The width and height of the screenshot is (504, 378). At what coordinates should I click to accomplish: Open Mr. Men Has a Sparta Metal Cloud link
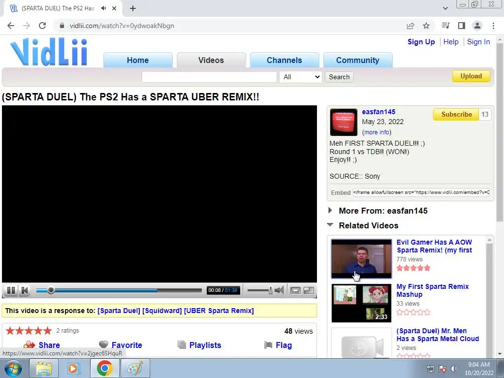(438, 335)
